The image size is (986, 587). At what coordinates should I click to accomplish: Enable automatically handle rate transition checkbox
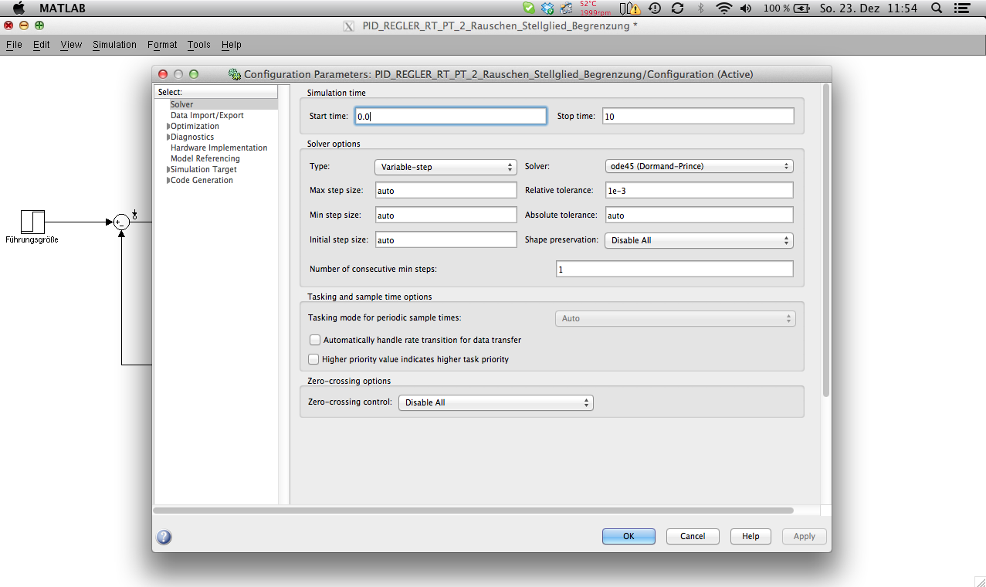315,340
